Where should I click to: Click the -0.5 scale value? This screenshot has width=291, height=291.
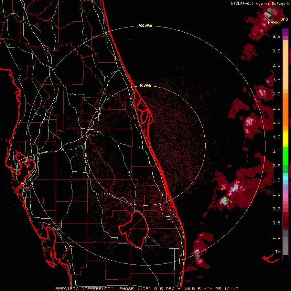tap(275, 223)
